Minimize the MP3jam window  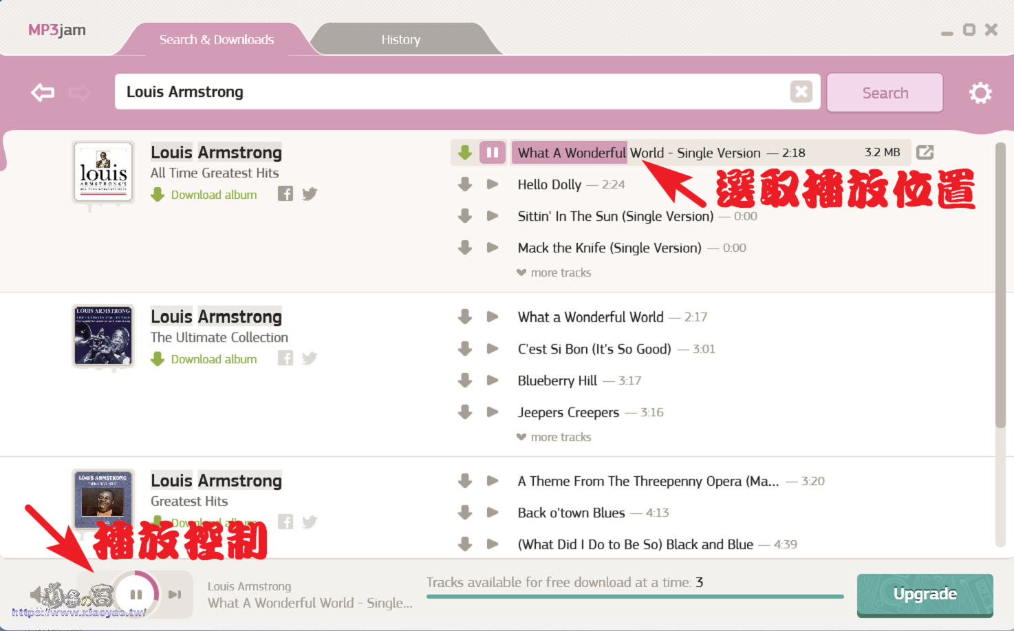tap(947, 32)
